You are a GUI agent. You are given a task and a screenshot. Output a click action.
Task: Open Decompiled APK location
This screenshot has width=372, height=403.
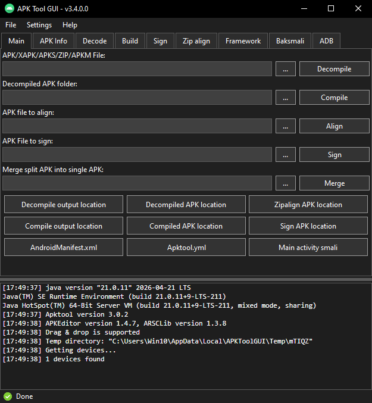pyautogui.click(x=186, y=204)
